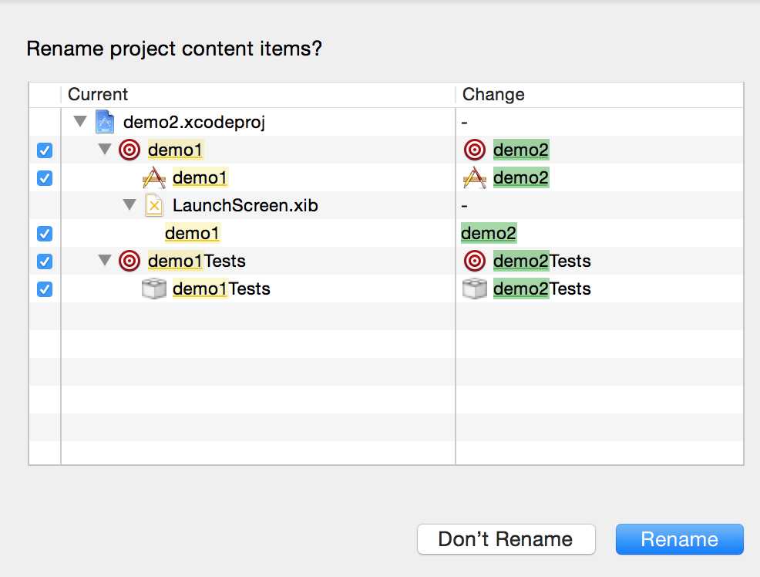The height and width of the screenshot is (577, 760).
Task: Collapse the demo1Tests target disclosure triangle
Action: (x=105, y=261)
